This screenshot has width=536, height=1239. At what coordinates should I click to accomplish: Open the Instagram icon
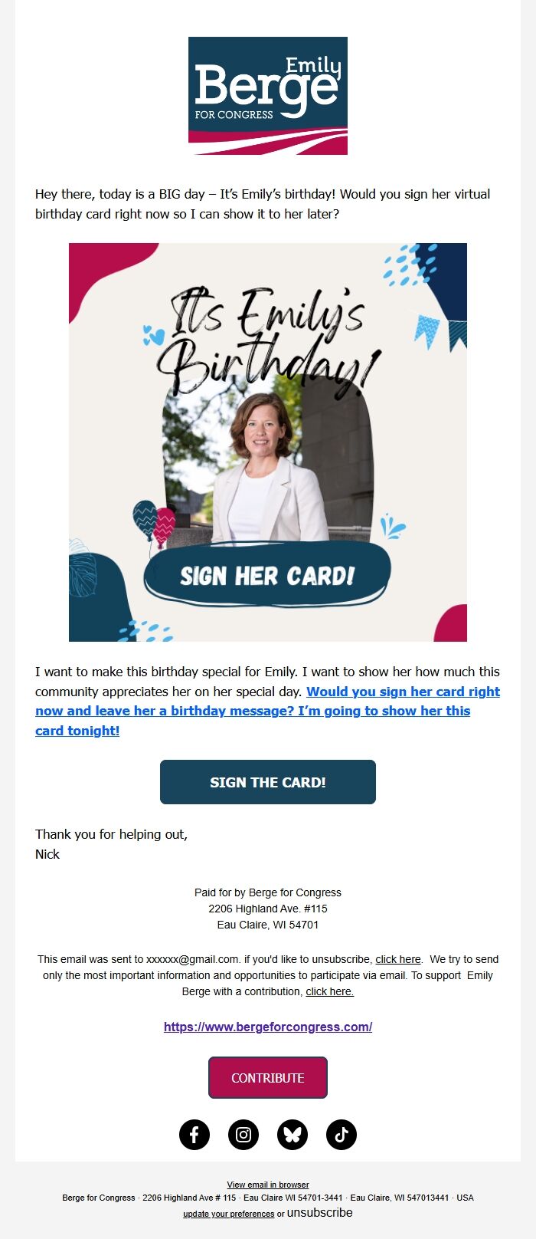click(243, 1134)
